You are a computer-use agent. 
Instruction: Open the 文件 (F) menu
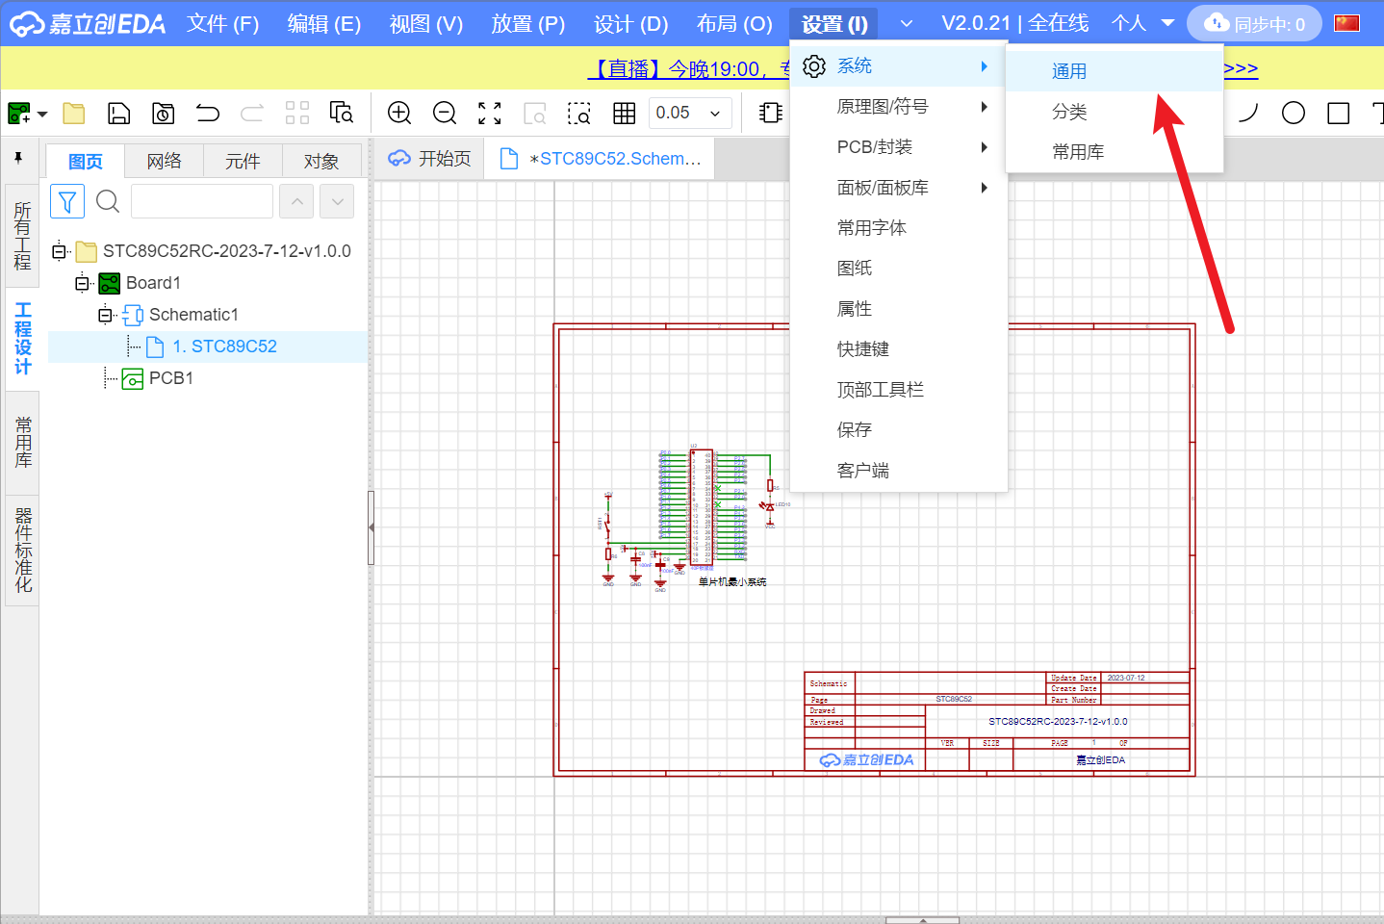pyautogui.click(x=222, y=23)
